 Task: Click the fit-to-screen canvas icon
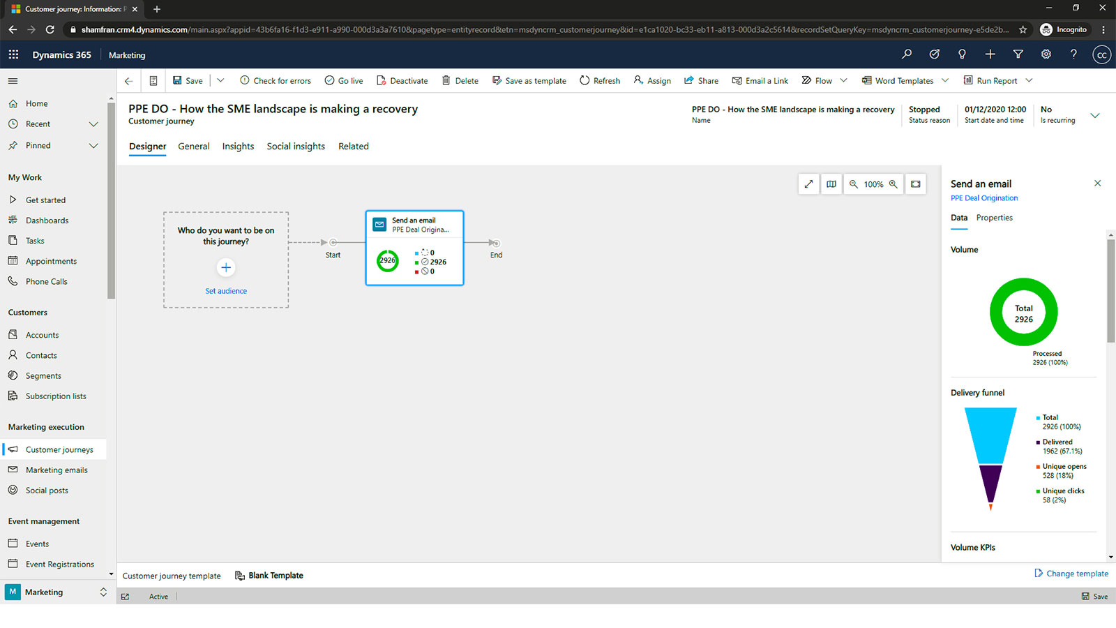coord(916,184)
